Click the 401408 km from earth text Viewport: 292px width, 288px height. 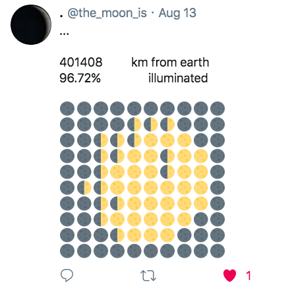(x=134, y=63)
